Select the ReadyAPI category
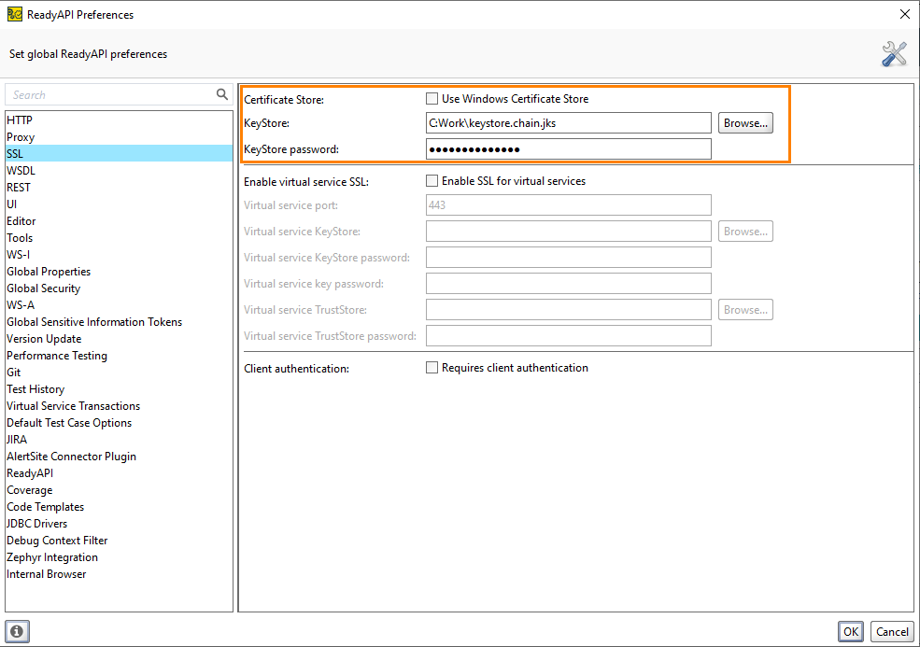This screenshot has width=920, height=647. coord(119,472)
